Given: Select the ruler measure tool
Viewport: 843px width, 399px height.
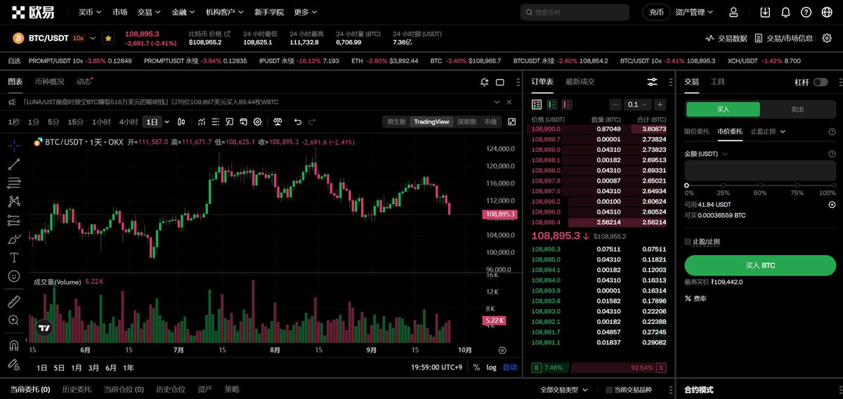Looking at the screenshot, I should [x=14, y=301].
